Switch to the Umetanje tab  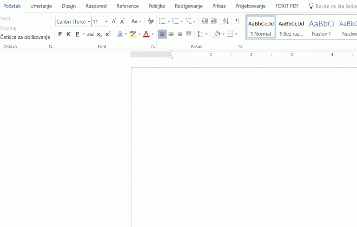coord(41,6)
